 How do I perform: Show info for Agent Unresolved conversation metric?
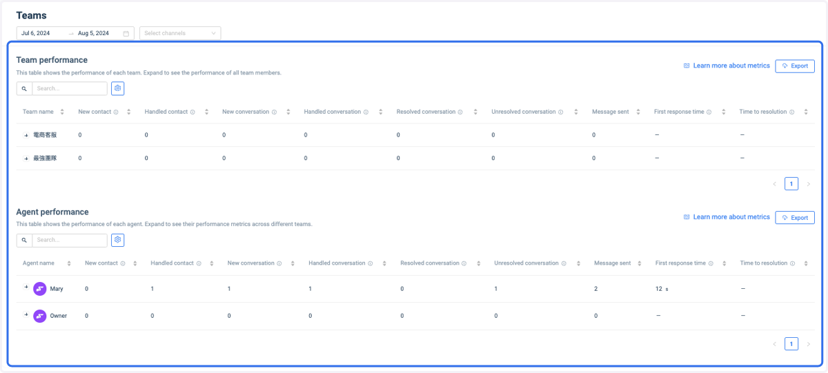[564, 263]
